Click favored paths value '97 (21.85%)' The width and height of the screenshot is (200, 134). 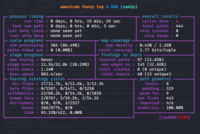(151, 60)
